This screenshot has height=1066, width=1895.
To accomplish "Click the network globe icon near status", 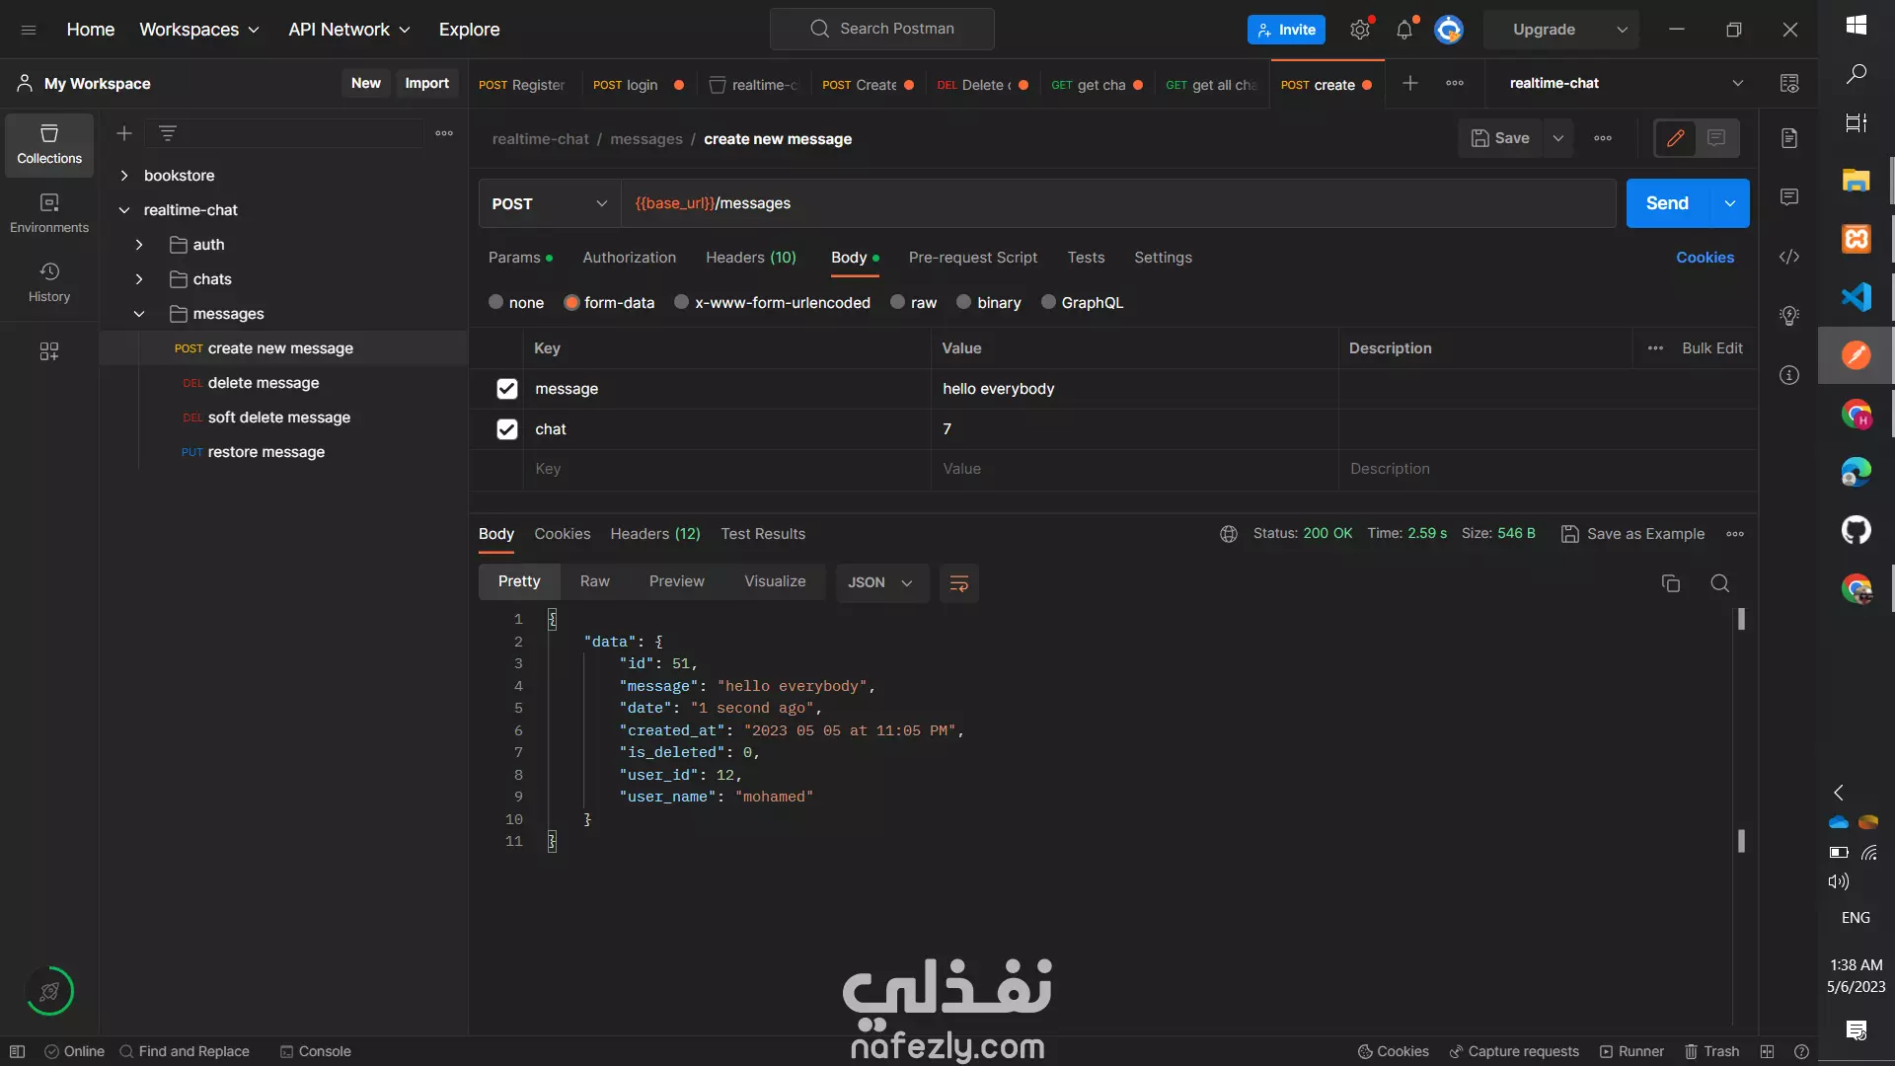I will tap(1229, 534).
